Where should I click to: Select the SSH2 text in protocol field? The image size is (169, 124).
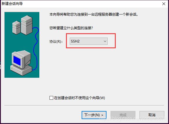(75, 41)
